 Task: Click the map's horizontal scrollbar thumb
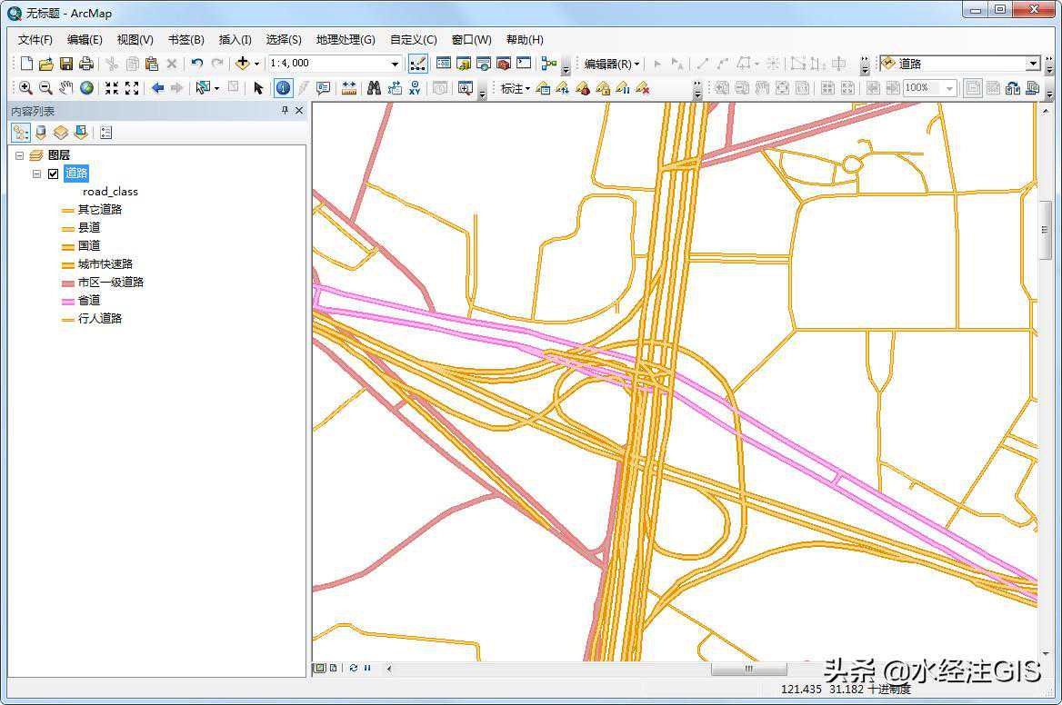(748, 669)
